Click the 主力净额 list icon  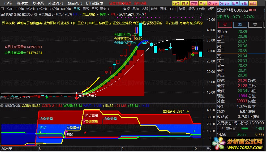point(234,129)
